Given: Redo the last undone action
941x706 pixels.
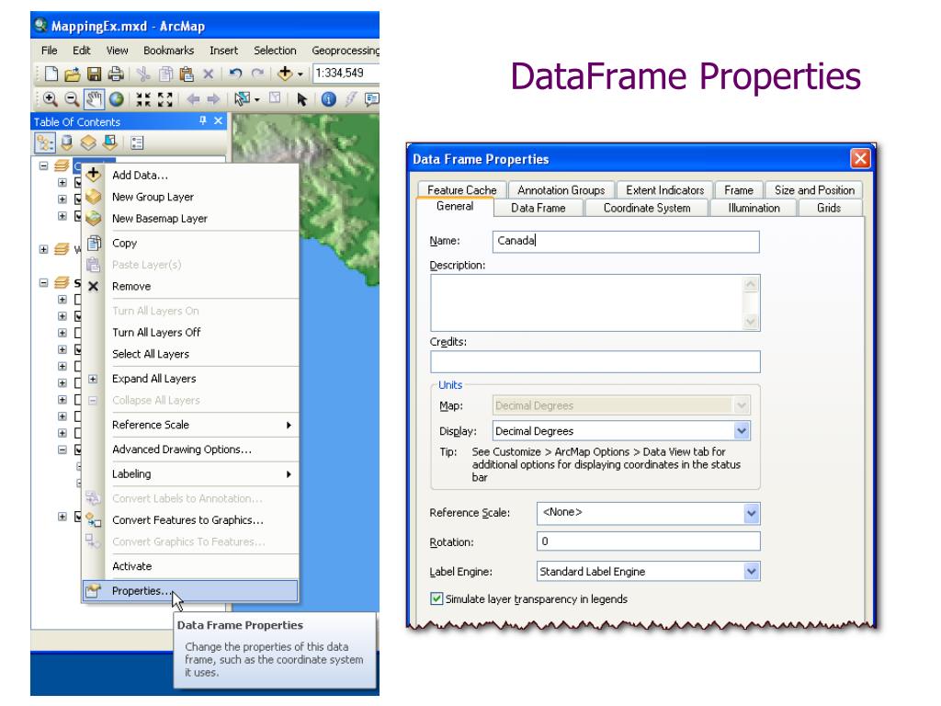Looking at the screenshot, I should [x=257, y=74].
